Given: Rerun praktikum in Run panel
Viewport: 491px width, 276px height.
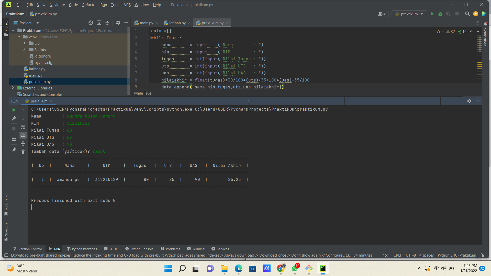Looking at the screenshot, I should coord(14,110).
